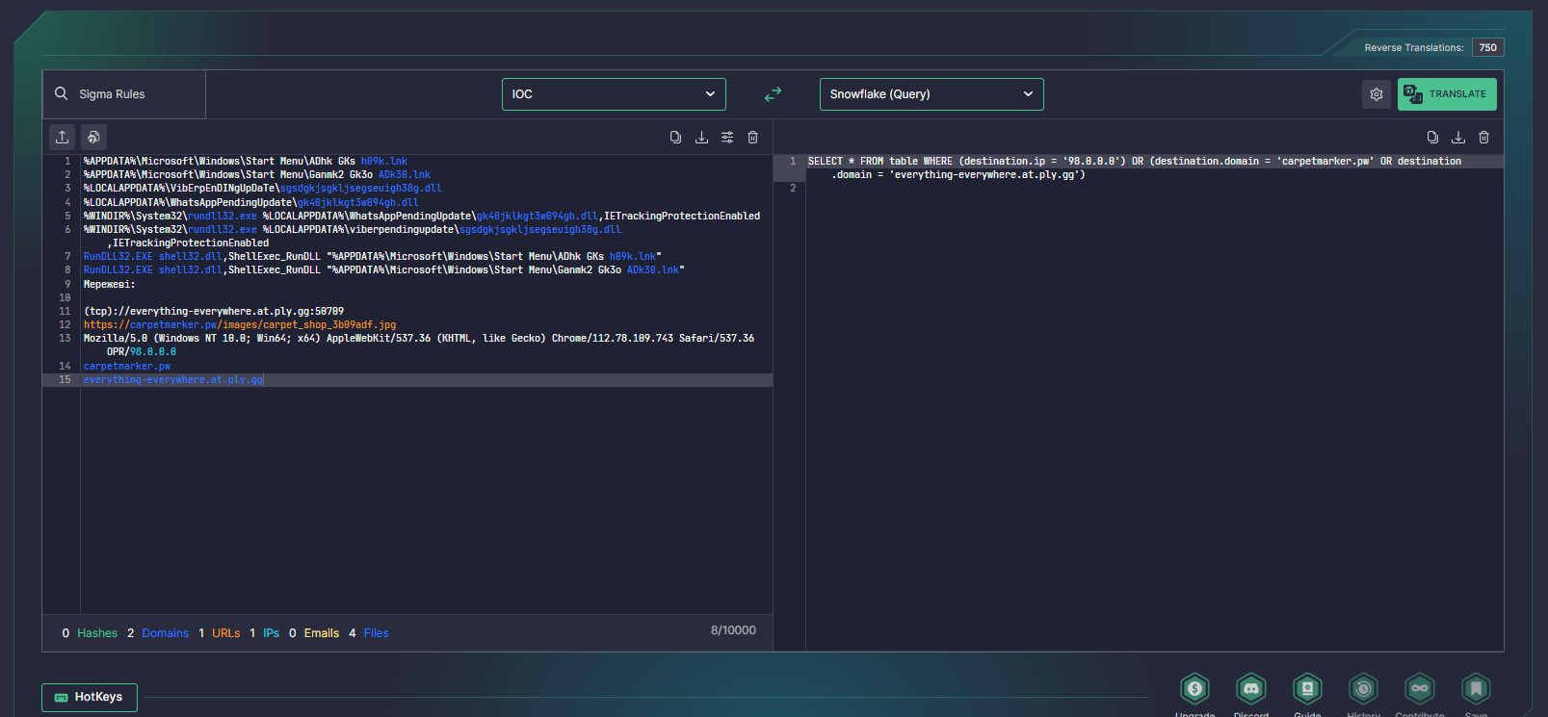Click the Sigma Rules search field
Viewport: 1548px width, 717px height.
click(x=123, y=94)
